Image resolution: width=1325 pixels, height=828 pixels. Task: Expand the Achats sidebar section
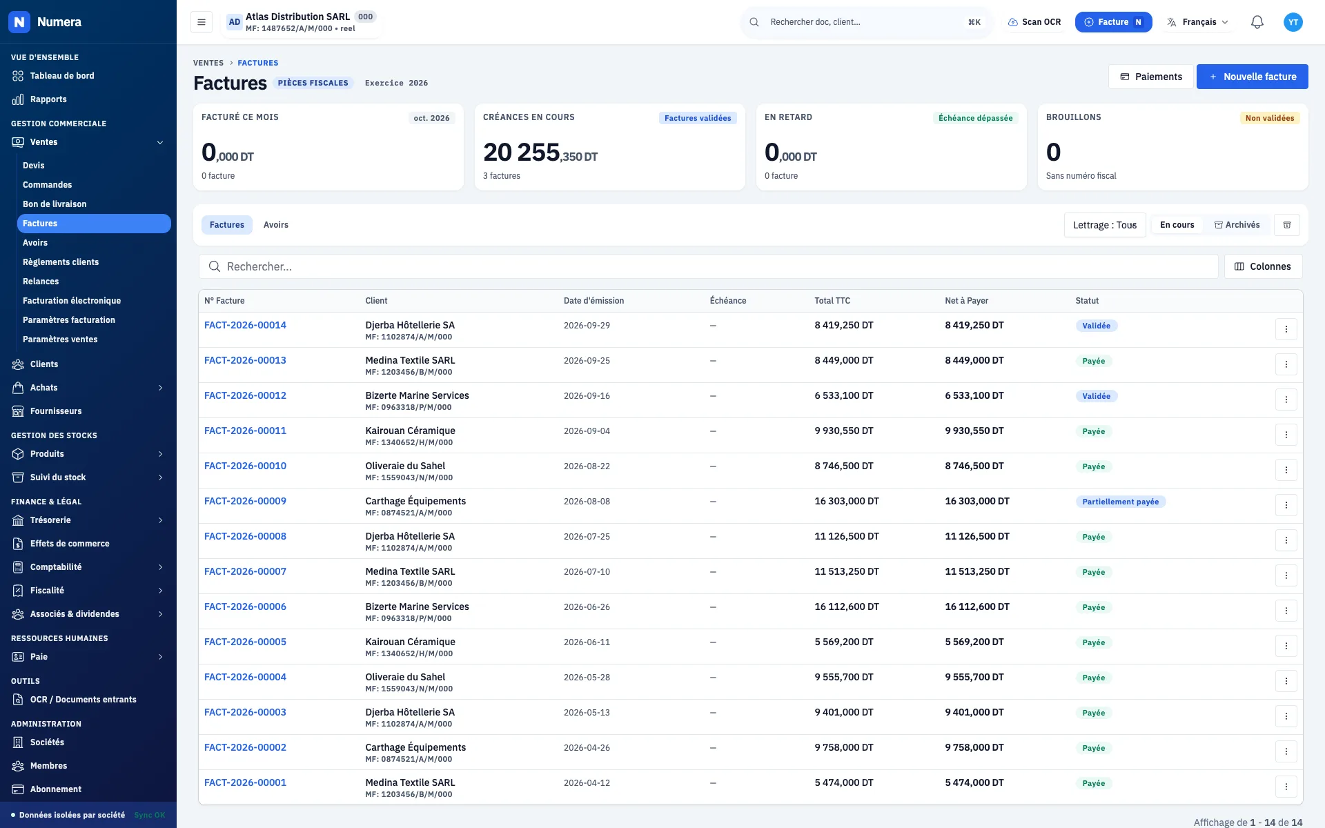(88, 388)
